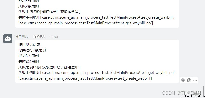Click the line ending test_get_waybill_no']
The image size is (205, 98).
(86, 23)
